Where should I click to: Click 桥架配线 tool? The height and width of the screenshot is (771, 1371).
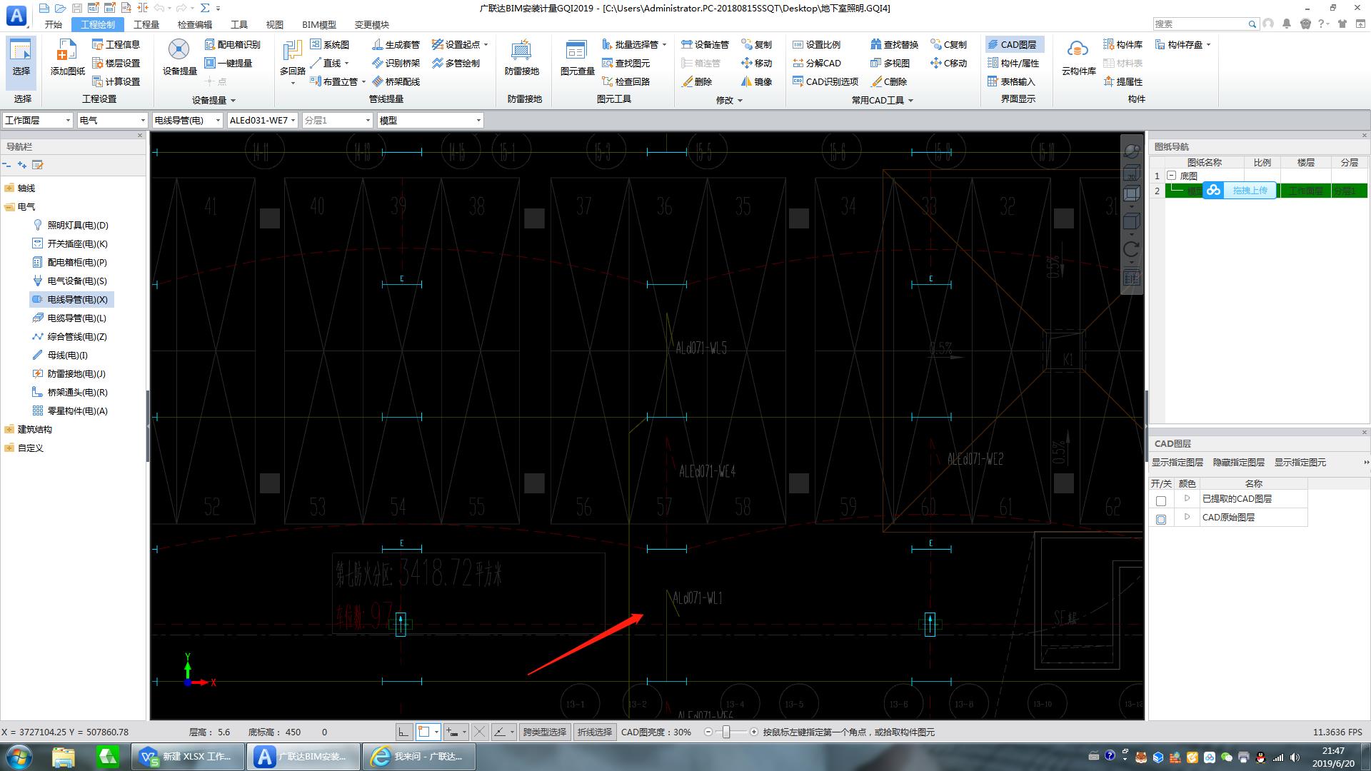coord(396,81)
